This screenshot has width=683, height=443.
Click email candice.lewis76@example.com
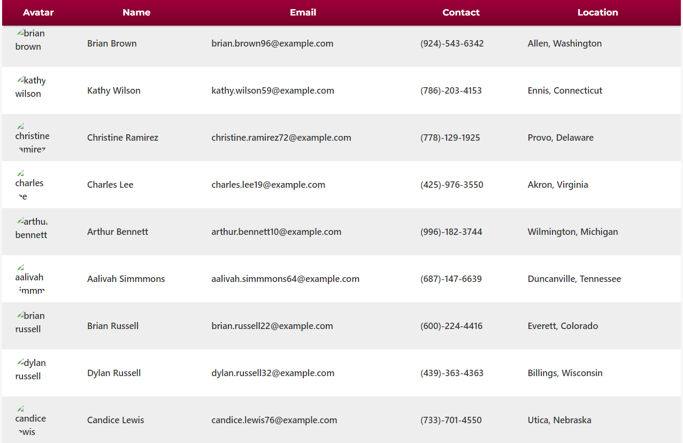(274, 420)
